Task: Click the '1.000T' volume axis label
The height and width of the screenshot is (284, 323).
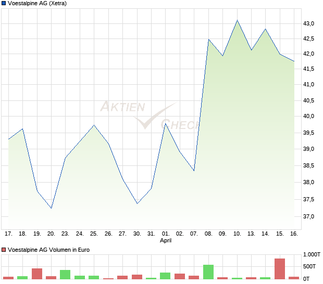Action: [312, 254]
